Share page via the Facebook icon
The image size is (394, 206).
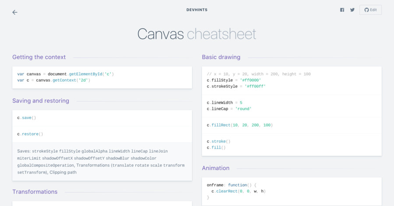(x=342, y=10)
